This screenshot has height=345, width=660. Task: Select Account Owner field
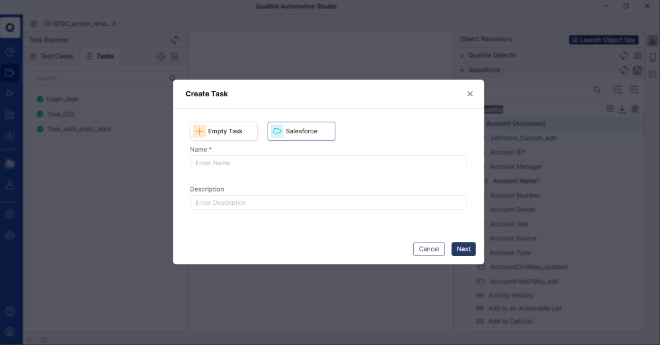point(513,209)
